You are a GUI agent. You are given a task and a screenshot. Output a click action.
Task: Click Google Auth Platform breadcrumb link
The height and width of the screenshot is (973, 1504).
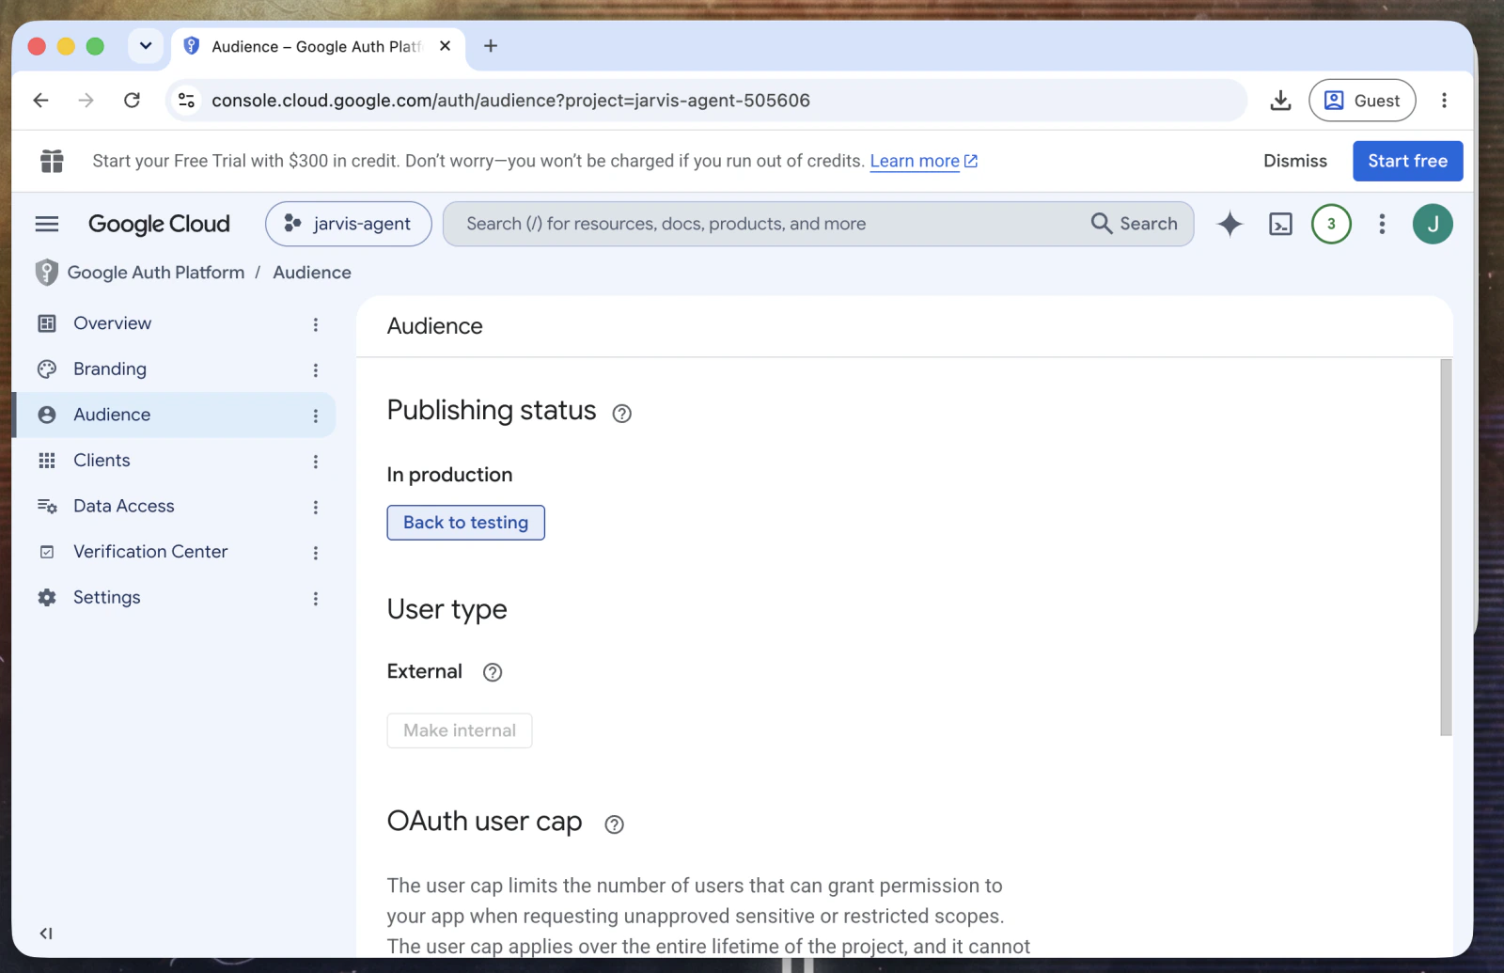pyautogui.click(x=156, y=273)
